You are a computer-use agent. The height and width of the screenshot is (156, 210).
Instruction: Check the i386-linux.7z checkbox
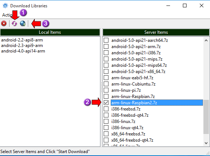106,121
